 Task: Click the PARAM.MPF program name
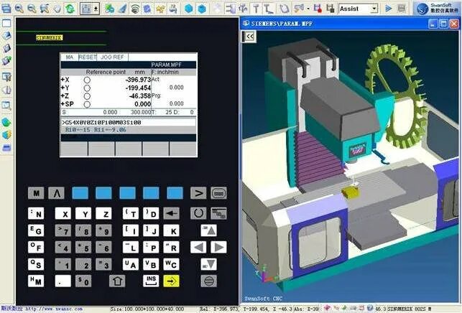coord(167,65)
